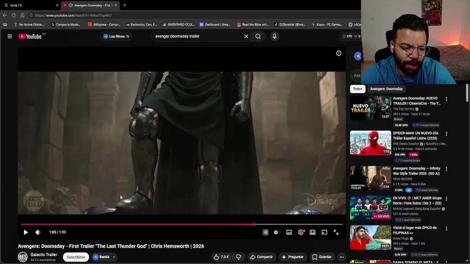470x264 pixels.
Task: Toggle subtitles/closed captions
Action: (x=289, y=232)
